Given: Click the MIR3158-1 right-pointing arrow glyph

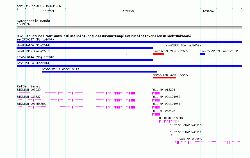Looking at the screenshot, I should (x=171, y=135).
